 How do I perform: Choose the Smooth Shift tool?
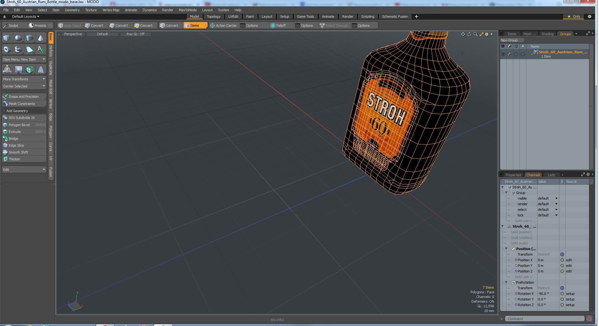(x=24, y=152)
